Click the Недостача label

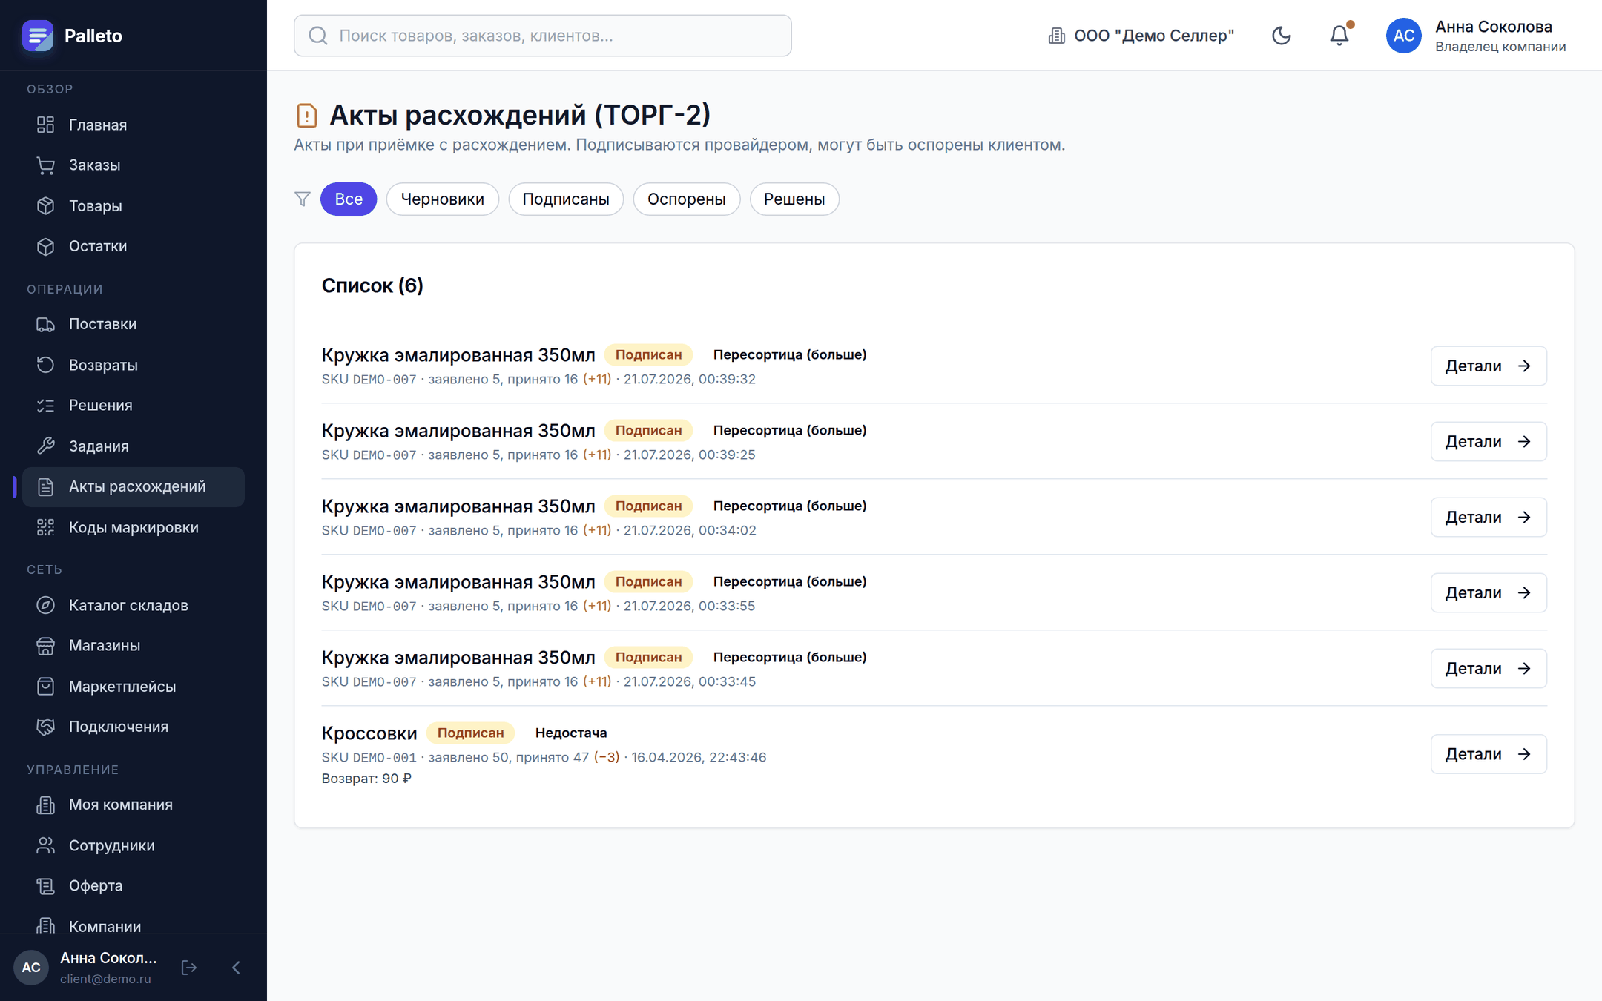[x=571, y=733]
